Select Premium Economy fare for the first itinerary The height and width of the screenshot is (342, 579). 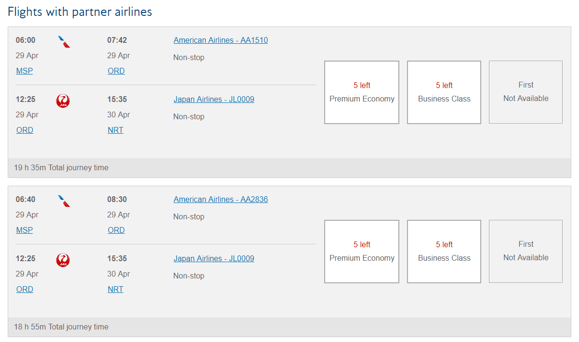tap(362, 92)
